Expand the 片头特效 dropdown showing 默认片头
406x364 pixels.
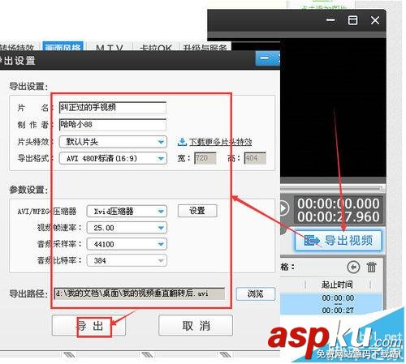113,142
